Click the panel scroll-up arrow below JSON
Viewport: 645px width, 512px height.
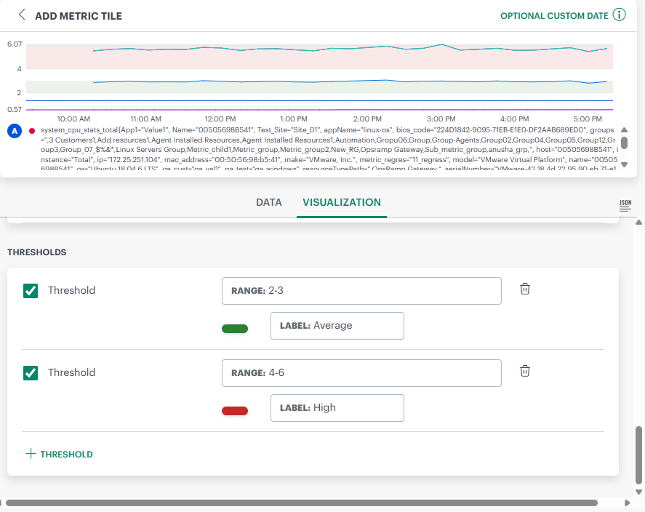tap(639, 223)
